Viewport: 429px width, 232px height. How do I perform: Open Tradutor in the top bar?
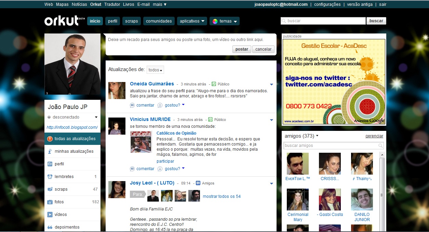coord(112,4)
